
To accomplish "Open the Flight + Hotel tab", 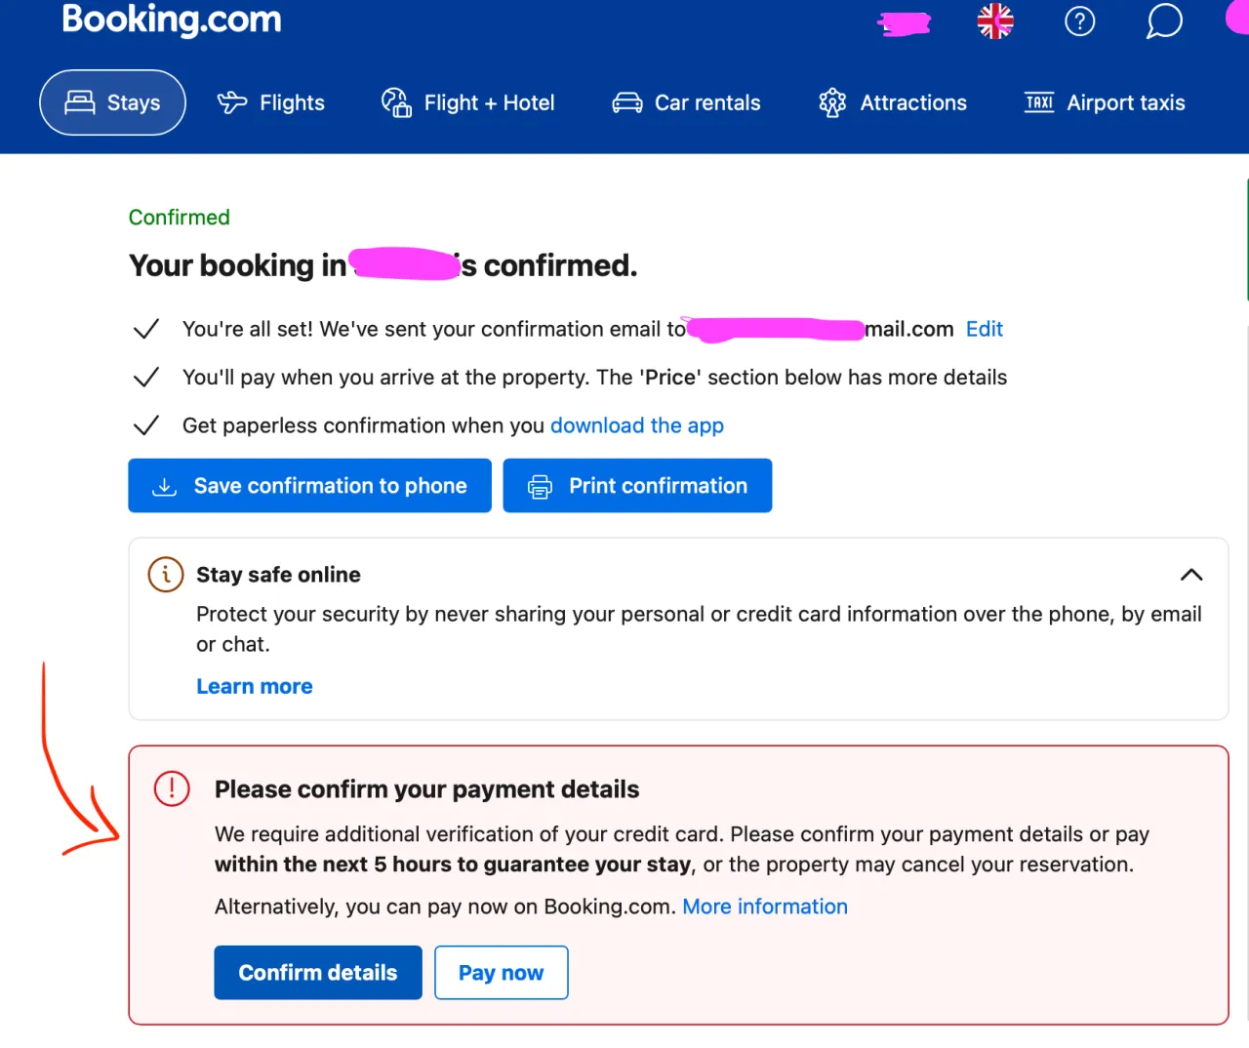I will click(x=468, y=102).
